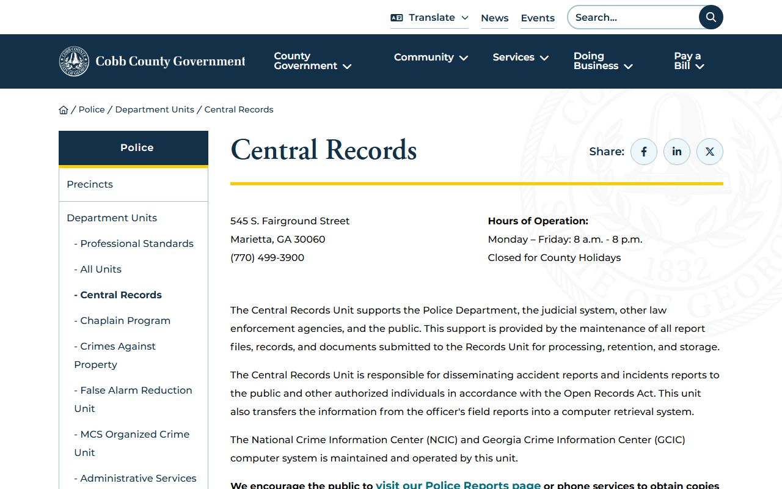Open the Translate dropdown
The height and width of the screenshot is (489, 782).
[429, 18]
